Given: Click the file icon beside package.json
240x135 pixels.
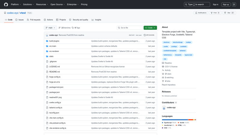Looking at the screenshot, I should point(47,92).
